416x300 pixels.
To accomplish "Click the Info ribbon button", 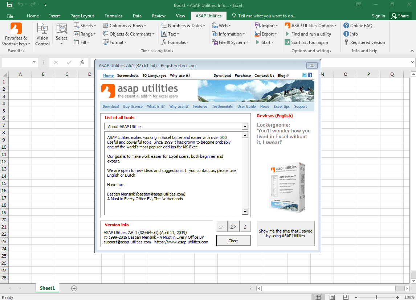I will (x=350, y=34).
